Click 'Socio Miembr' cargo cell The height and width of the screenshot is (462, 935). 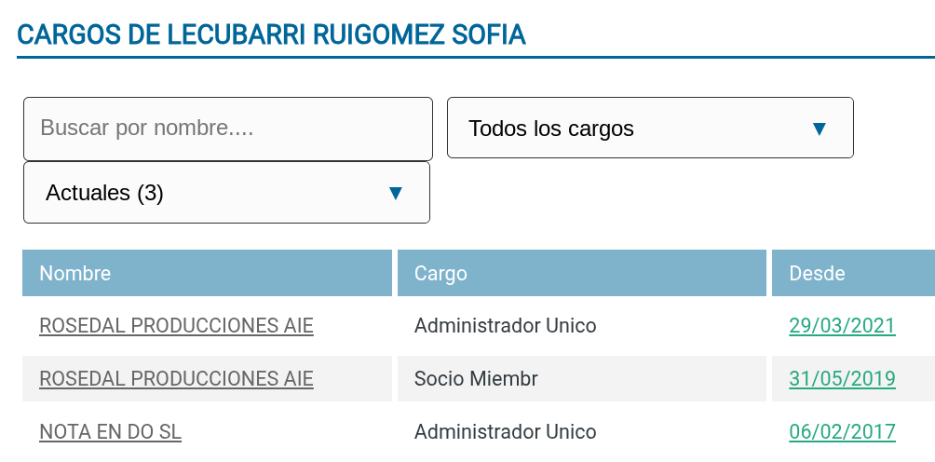click(476, 379)
